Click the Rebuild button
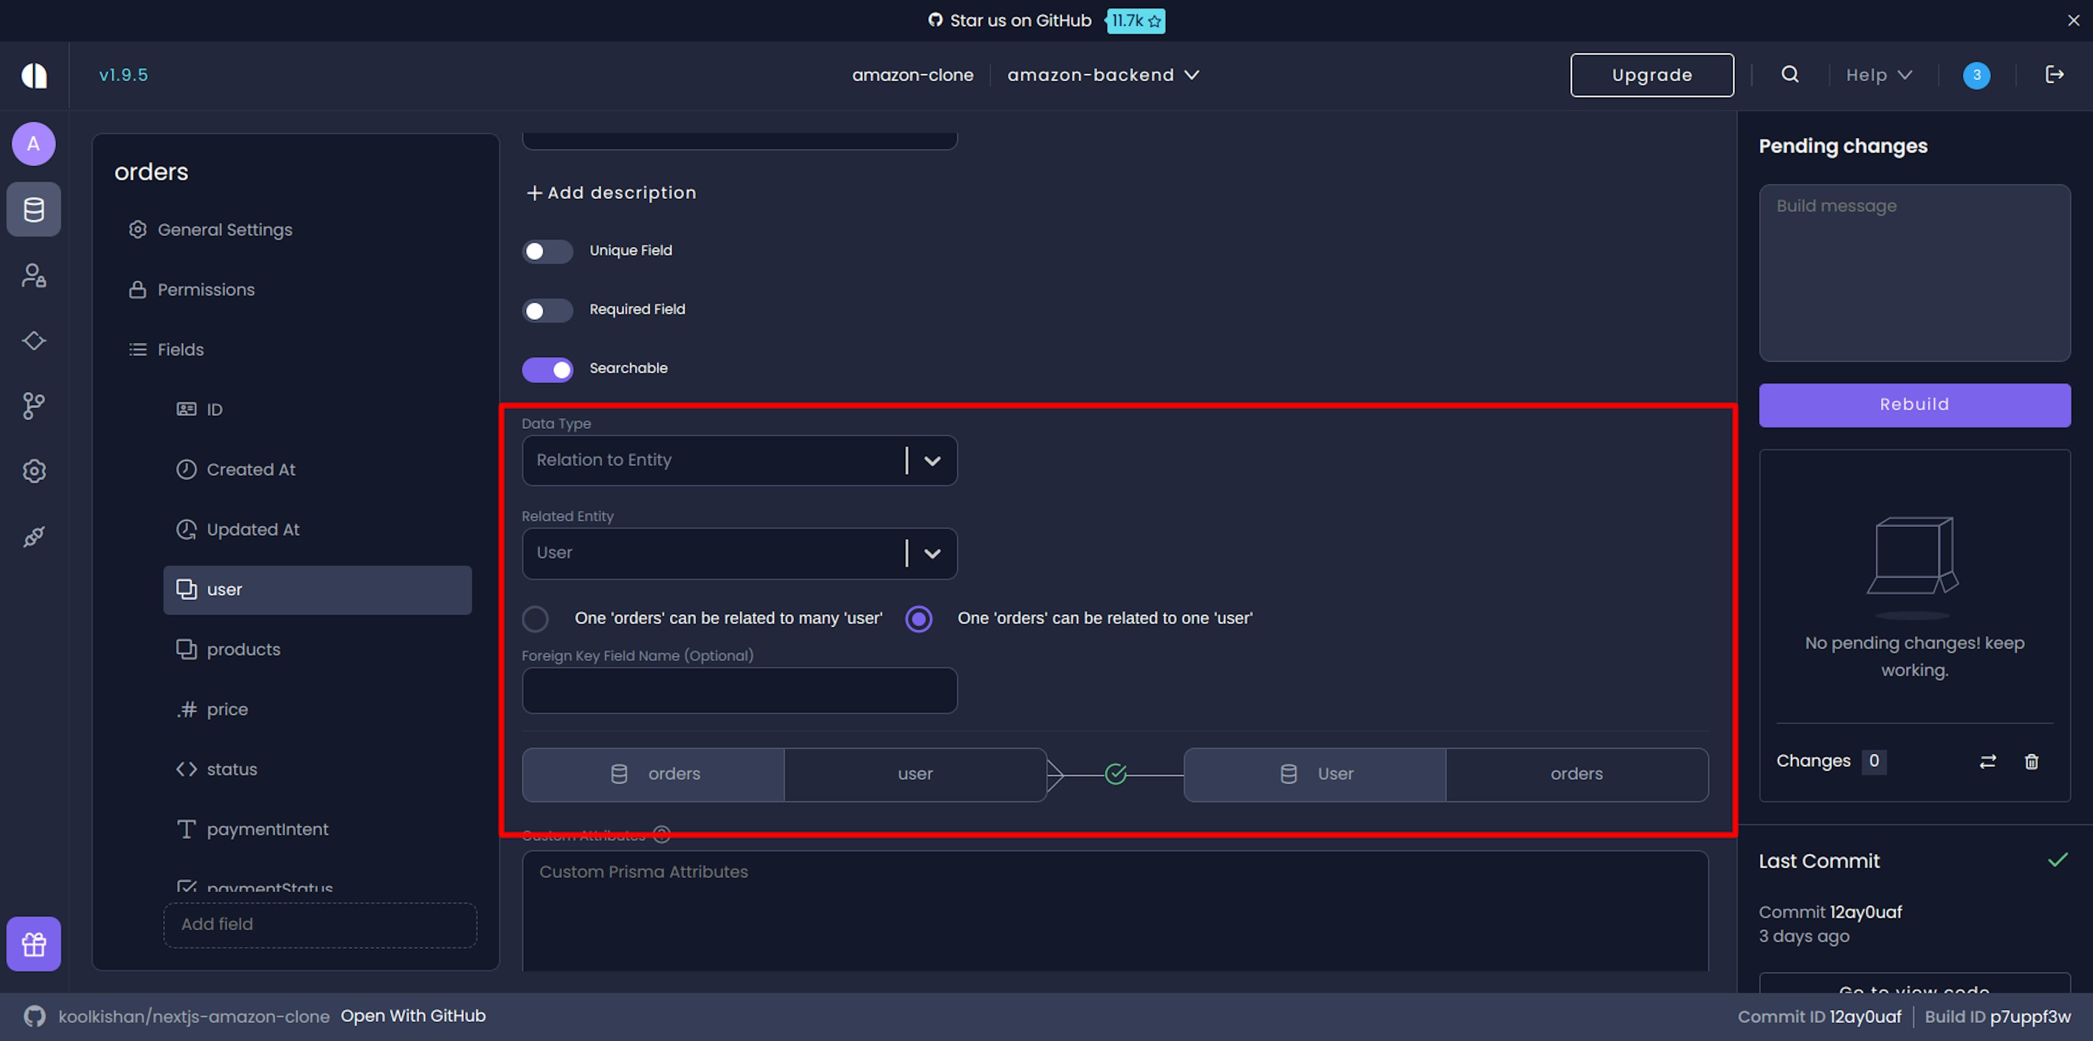This screenshot has height=1041, width=2093. [x=1914, y=405]
